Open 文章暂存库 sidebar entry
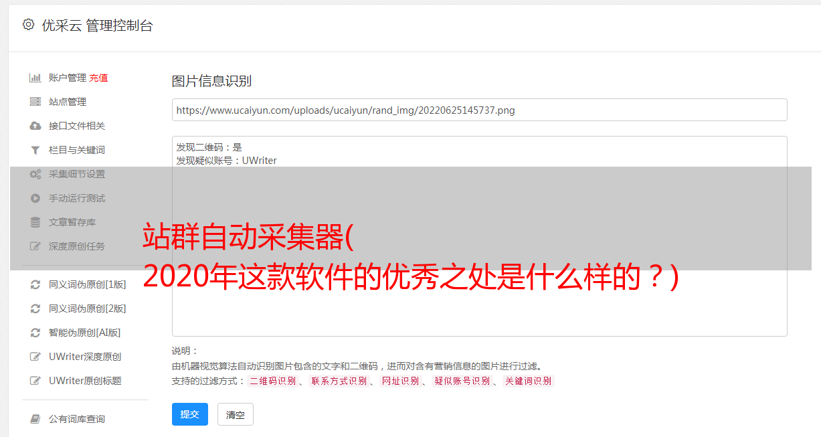Screen dimensions: 821x437 click(72, 222)
